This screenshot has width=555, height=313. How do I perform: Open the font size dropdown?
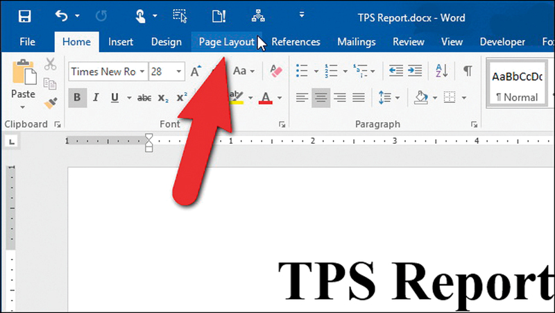[x=179, y=71]
